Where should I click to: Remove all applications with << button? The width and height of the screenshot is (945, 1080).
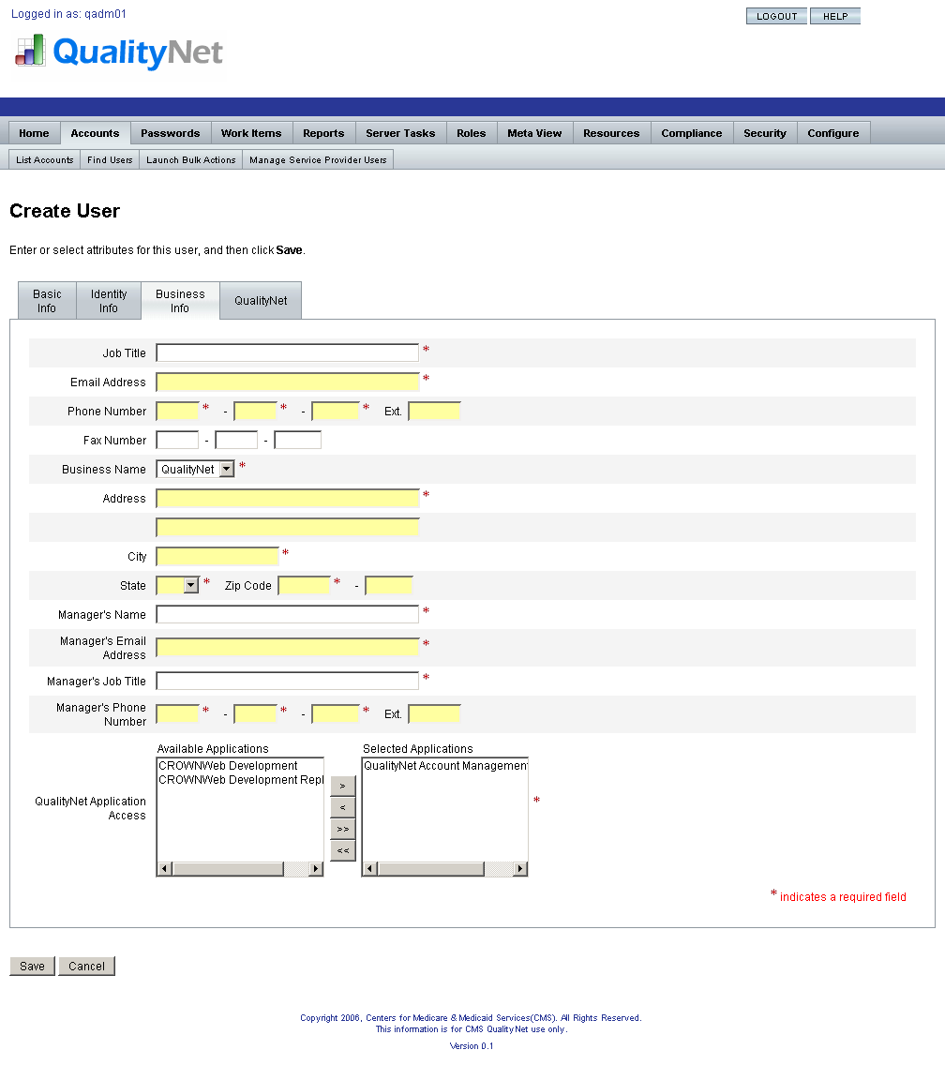pyautogui.click(x=343, y=850)
